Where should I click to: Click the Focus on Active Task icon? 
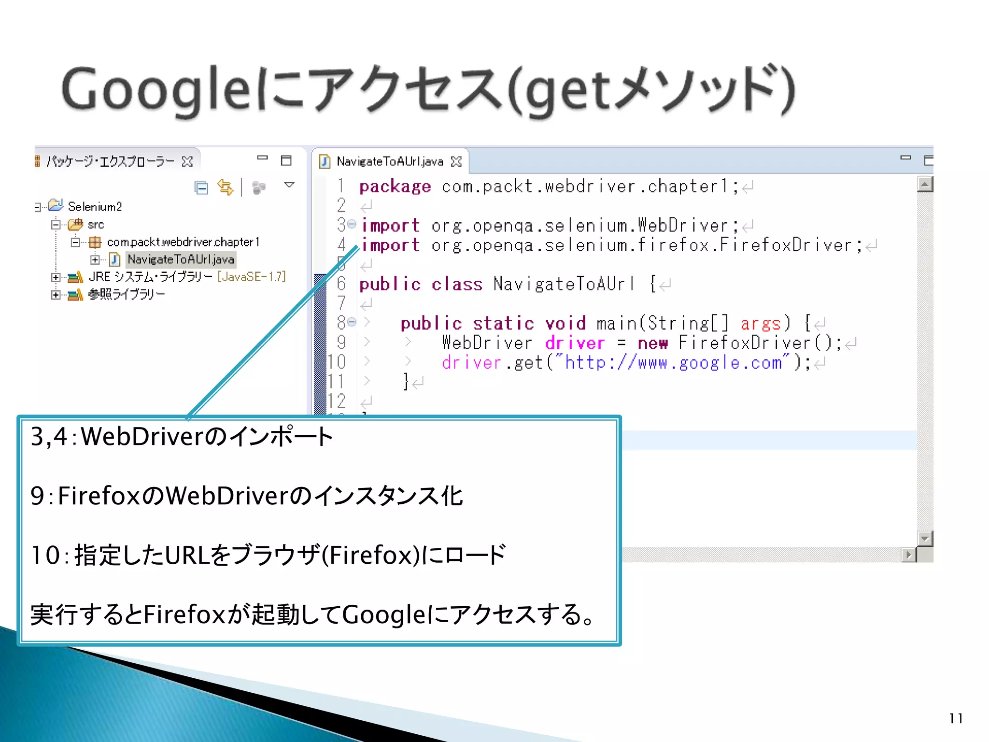tap(259, 187)
